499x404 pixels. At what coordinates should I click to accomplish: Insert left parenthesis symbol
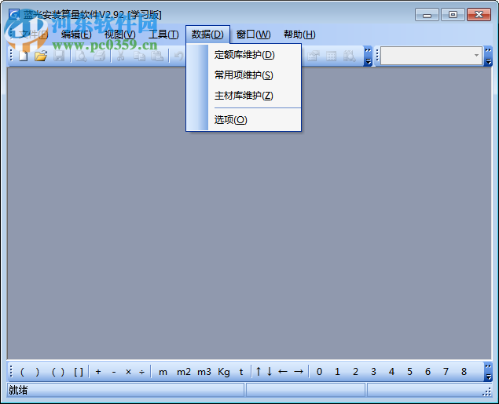(22, 372)
